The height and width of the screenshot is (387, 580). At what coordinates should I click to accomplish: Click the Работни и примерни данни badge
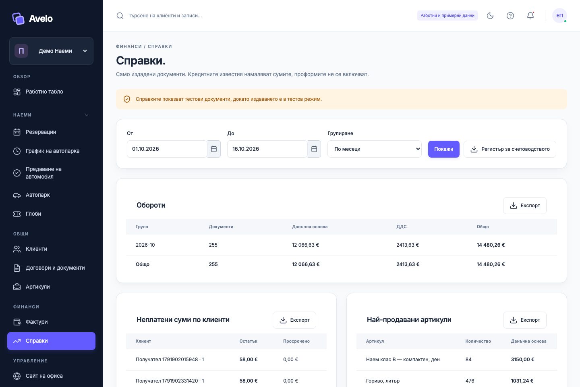pyautogui.click(x=447, y=16)
